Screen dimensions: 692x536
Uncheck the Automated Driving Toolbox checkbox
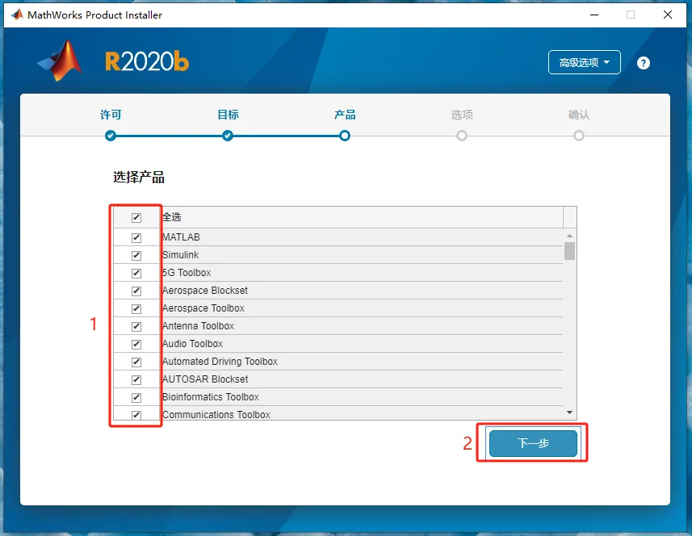[136, 362]
